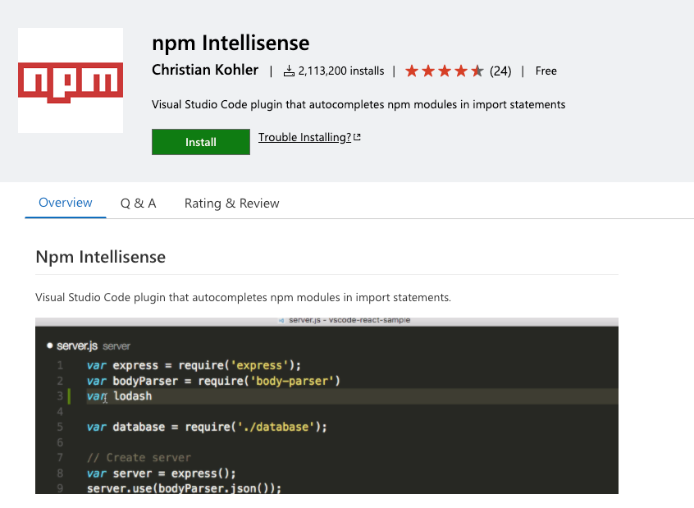Click the '// Create server' comment line
The height and width of the screenshot is (508, 694).
139,457
